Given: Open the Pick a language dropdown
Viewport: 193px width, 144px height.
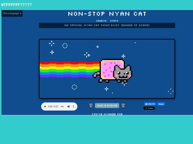Looking at the screenshot, I should tap(12, 14).
